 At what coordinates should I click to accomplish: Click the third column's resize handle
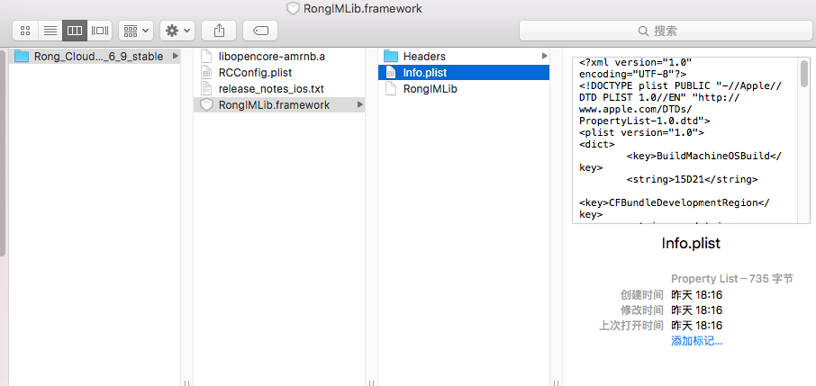[x=556, y=382]
